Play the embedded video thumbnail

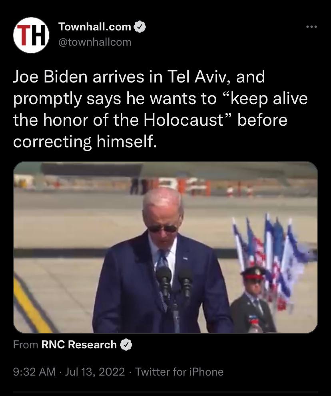coord(165,247)
